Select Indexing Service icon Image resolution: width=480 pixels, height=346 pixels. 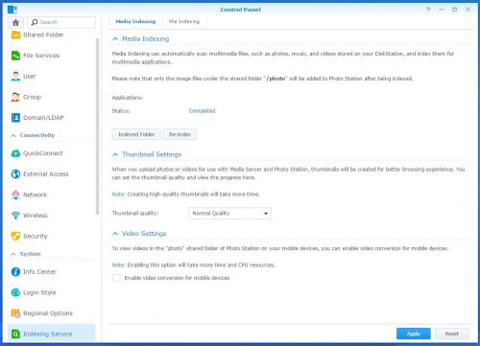point(15,334)
